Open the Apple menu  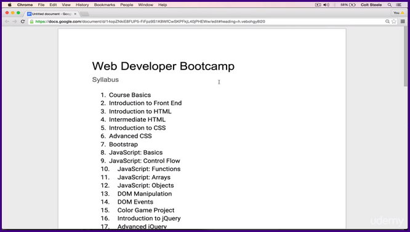(10, 5)
